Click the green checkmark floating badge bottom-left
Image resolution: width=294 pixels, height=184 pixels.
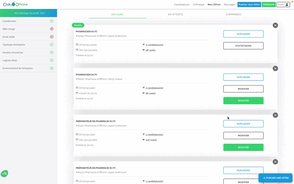(x=4, y=174)
